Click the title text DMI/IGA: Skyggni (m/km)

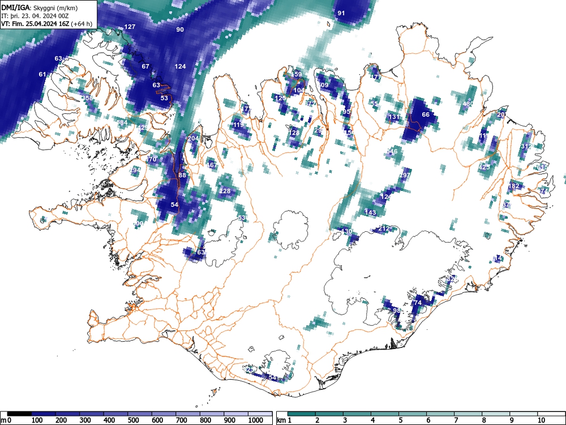[x=40, y=7]
